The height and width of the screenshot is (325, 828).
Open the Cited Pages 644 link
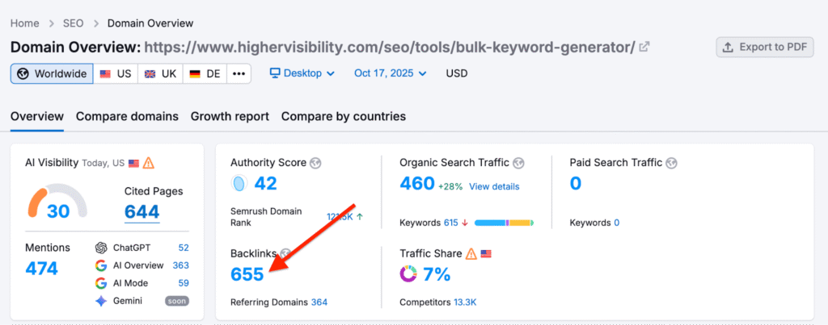[142, 212]
